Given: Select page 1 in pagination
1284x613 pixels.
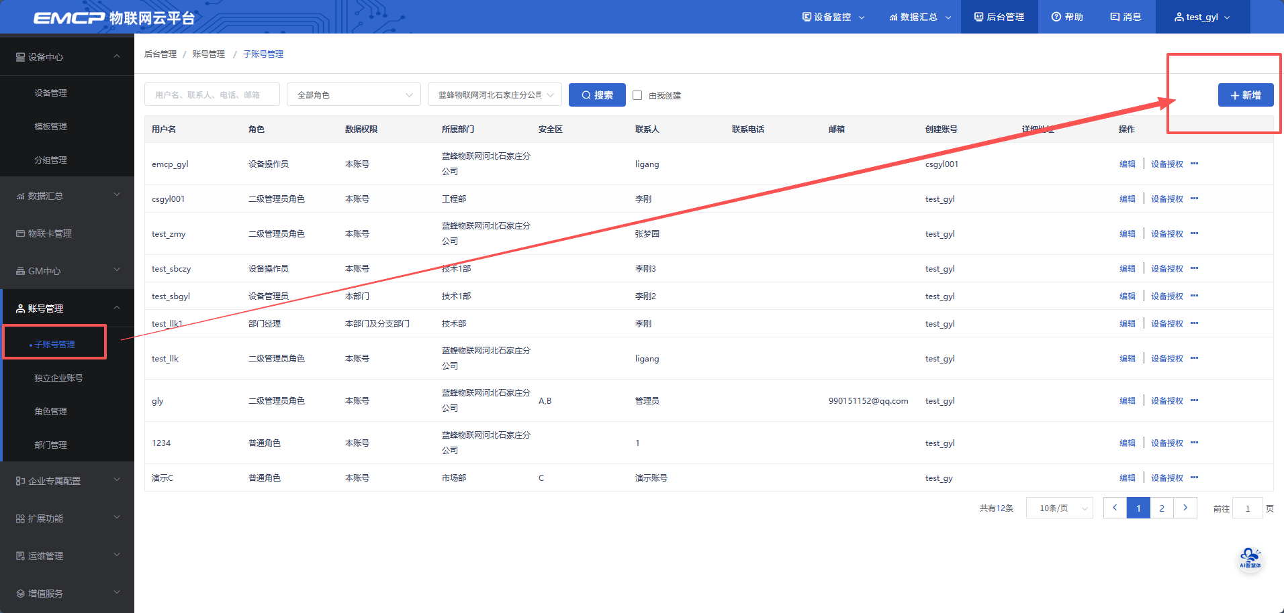Looking at the screenshot, I should pos(1138,508).
